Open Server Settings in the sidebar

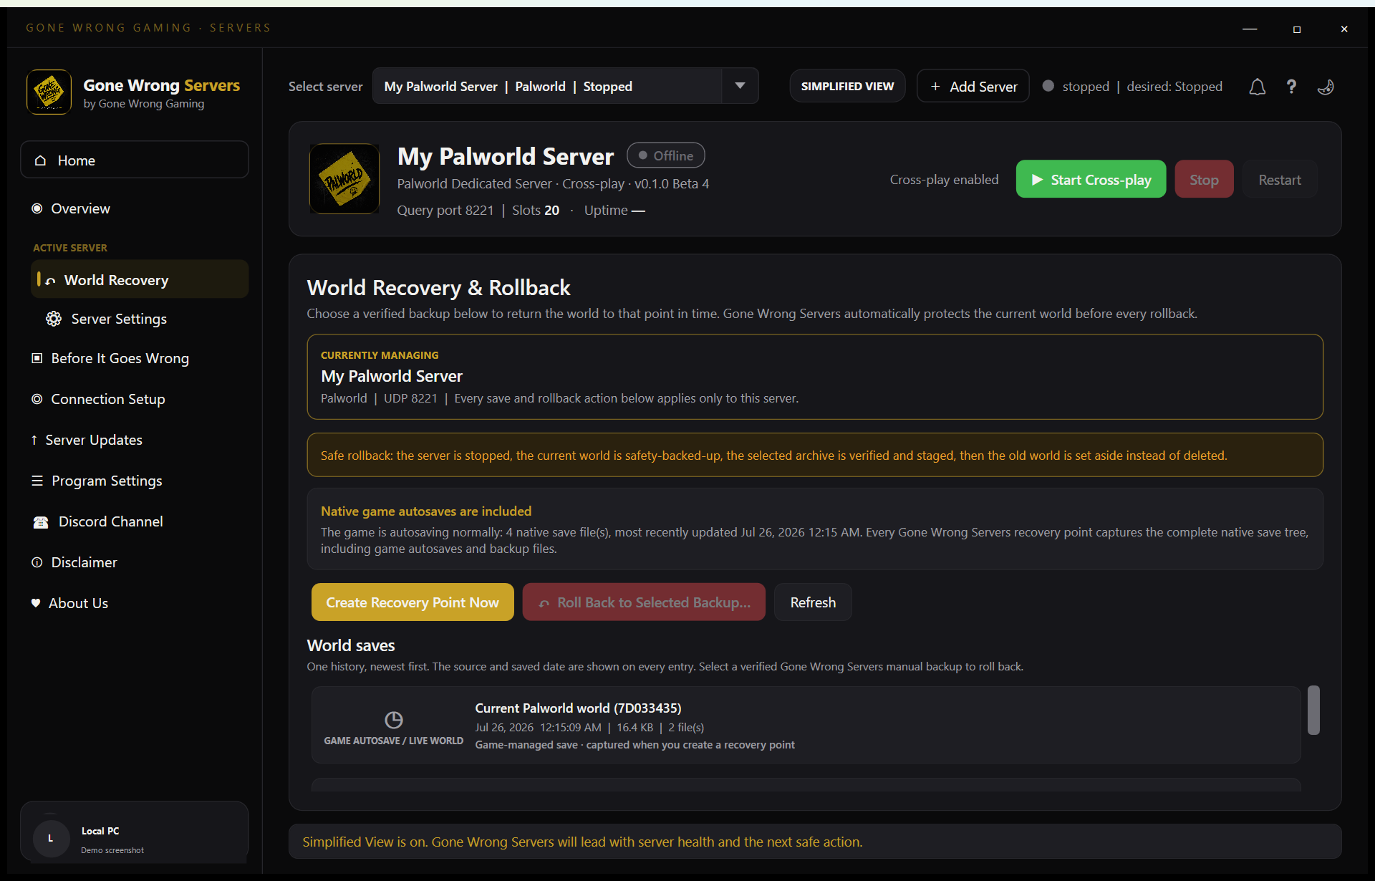139,319
